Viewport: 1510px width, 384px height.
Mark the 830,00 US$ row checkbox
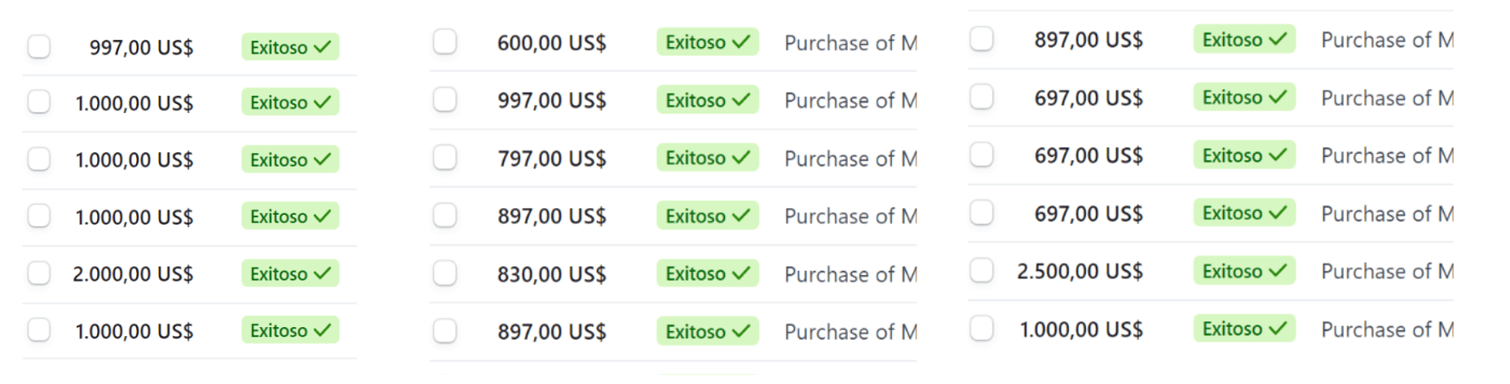(x=444, y=273)
